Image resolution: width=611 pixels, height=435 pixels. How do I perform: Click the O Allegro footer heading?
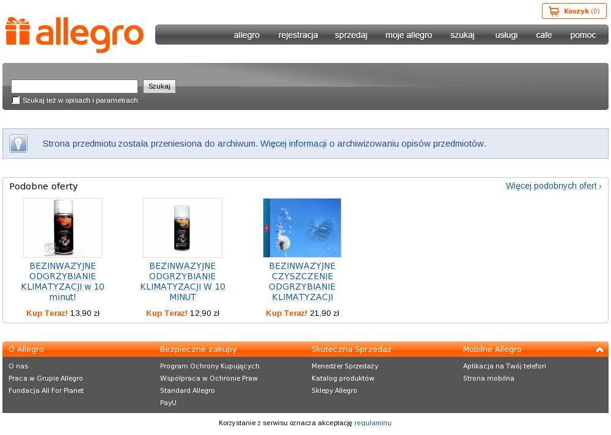26,349
